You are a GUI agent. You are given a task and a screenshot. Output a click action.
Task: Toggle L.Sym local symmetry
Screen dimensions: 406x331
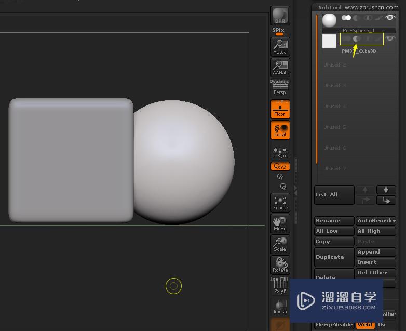[280, 153]
